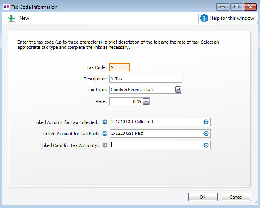Expand Linked Account for Tax Paid list
260x208 pixels.
coord(206,134)
